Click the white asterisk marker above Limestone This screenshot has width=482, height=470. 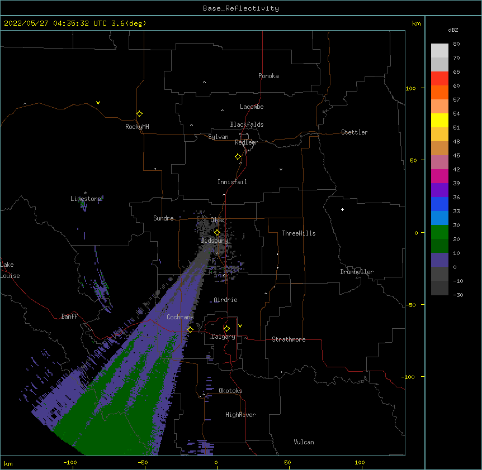[86, 193]
